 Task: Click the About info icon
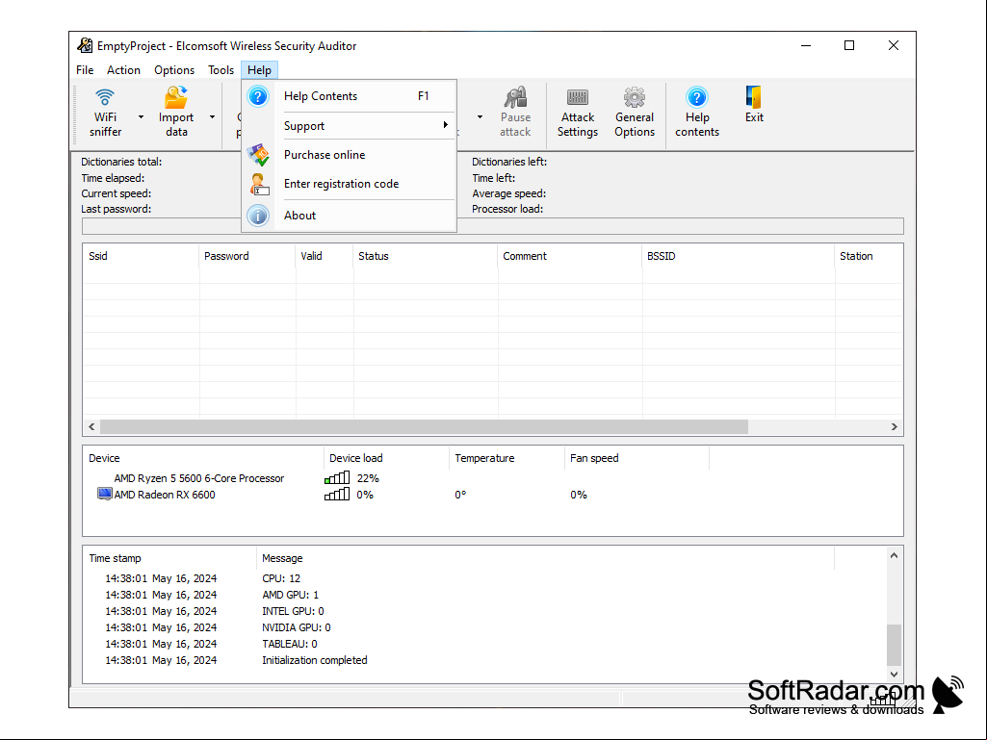[x=258, y=216]
